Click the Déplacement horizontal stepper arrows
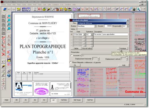The height and width of the screenshot is (108, 149). 99,59
